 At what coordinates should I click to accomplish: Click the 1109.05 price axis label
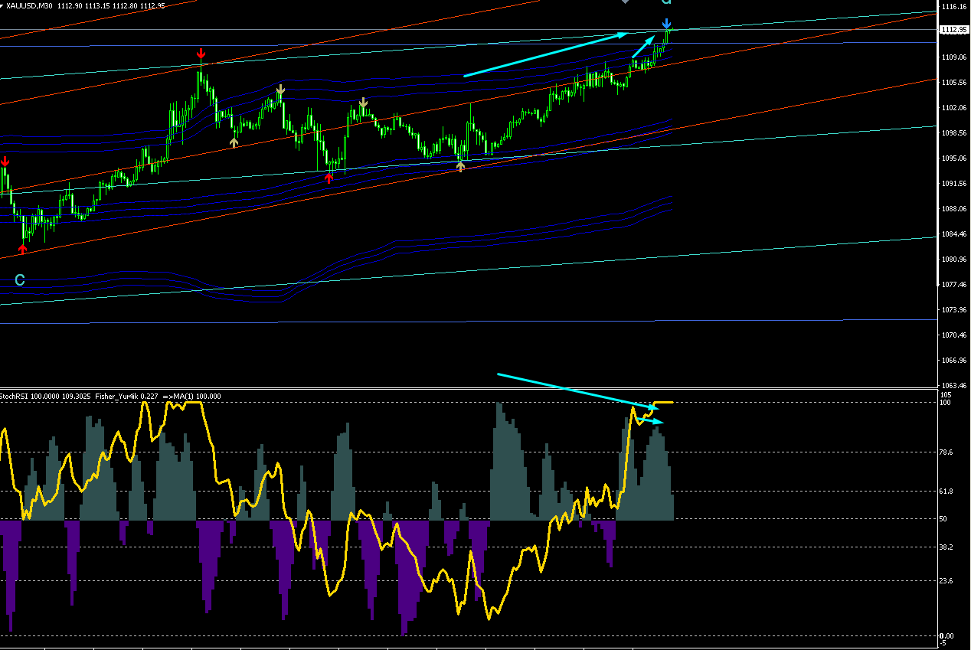[x=953, y=57]
